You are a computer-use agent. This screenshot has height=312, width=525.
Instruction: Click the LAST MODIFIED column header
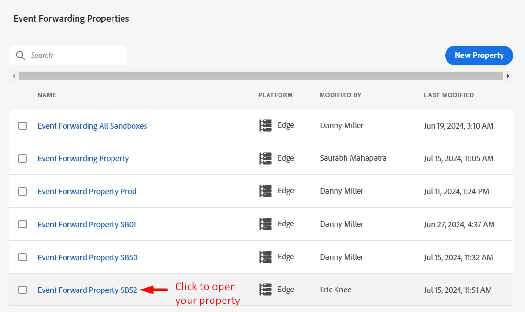(x=449, y=95)
